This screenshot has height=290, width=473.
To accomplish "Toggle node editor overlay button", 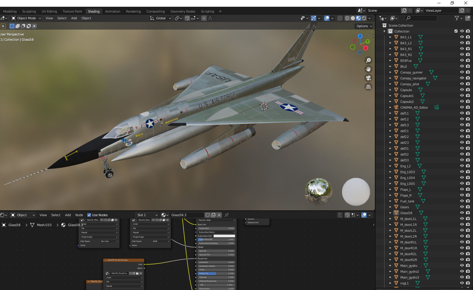I will pyautogui.click(x=364, y=215).
